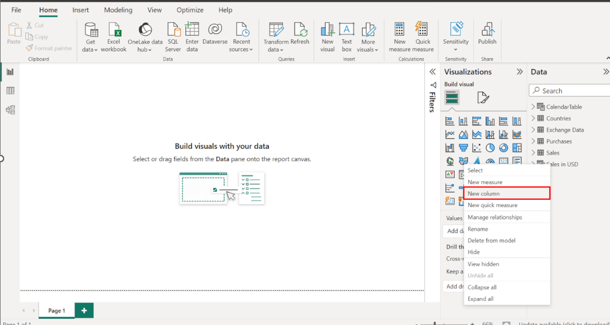Open the Excel workbook data source
610x325 pixels.
pos(114,37)
